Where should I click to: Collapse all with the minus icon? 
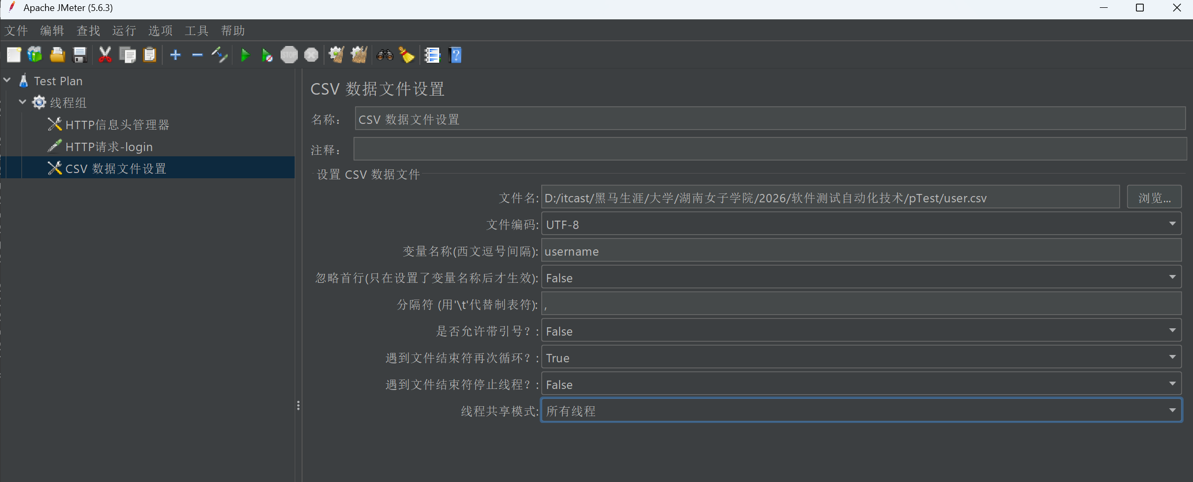[x=197, y=55]
